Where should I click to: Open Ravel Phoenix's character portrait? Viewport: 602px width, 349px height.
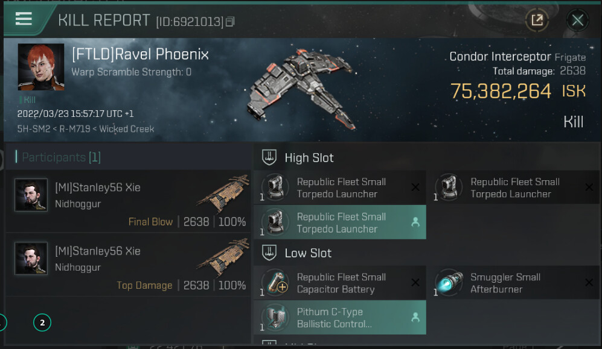coord(41,67)
